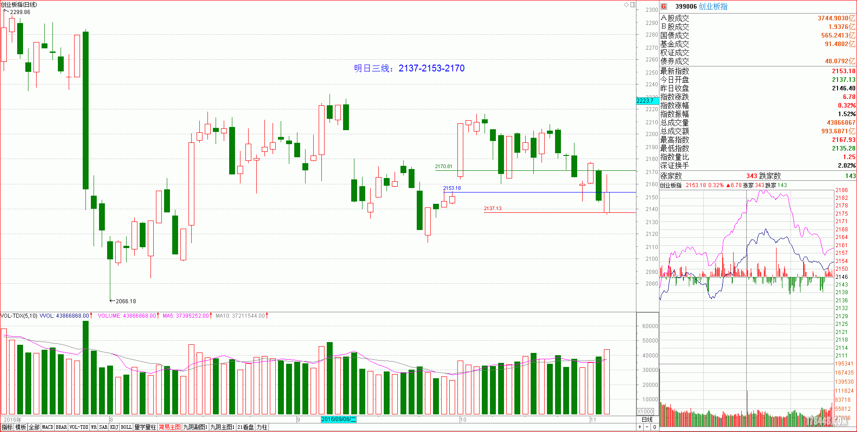Click the MA5: 37395252.00 value
This screenshot has height=432, width=857.
click(x=186, y=315)
